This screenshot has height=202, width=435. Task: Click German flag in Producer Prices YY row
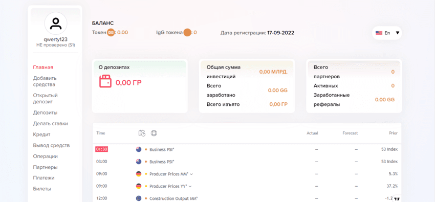139,186
